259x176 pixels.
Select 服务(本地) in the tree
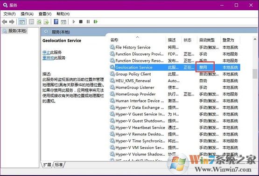click(14, 31)
